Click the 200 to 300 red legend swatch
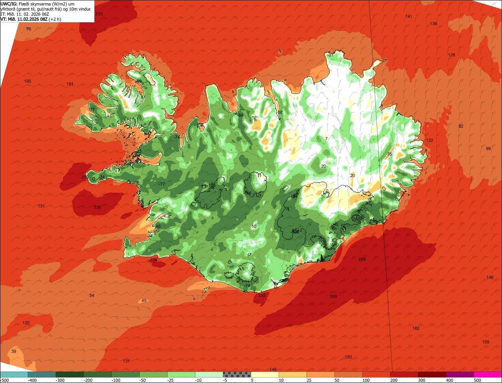Viewport: 502px width, 383px height. coord(404,374)
